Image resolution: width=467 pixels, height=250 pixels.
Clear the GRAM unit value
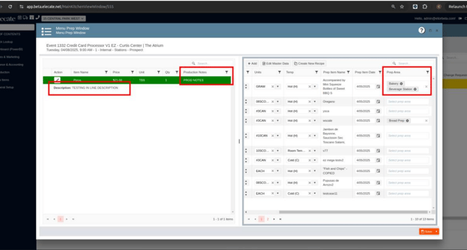click(x=272, y=87)
